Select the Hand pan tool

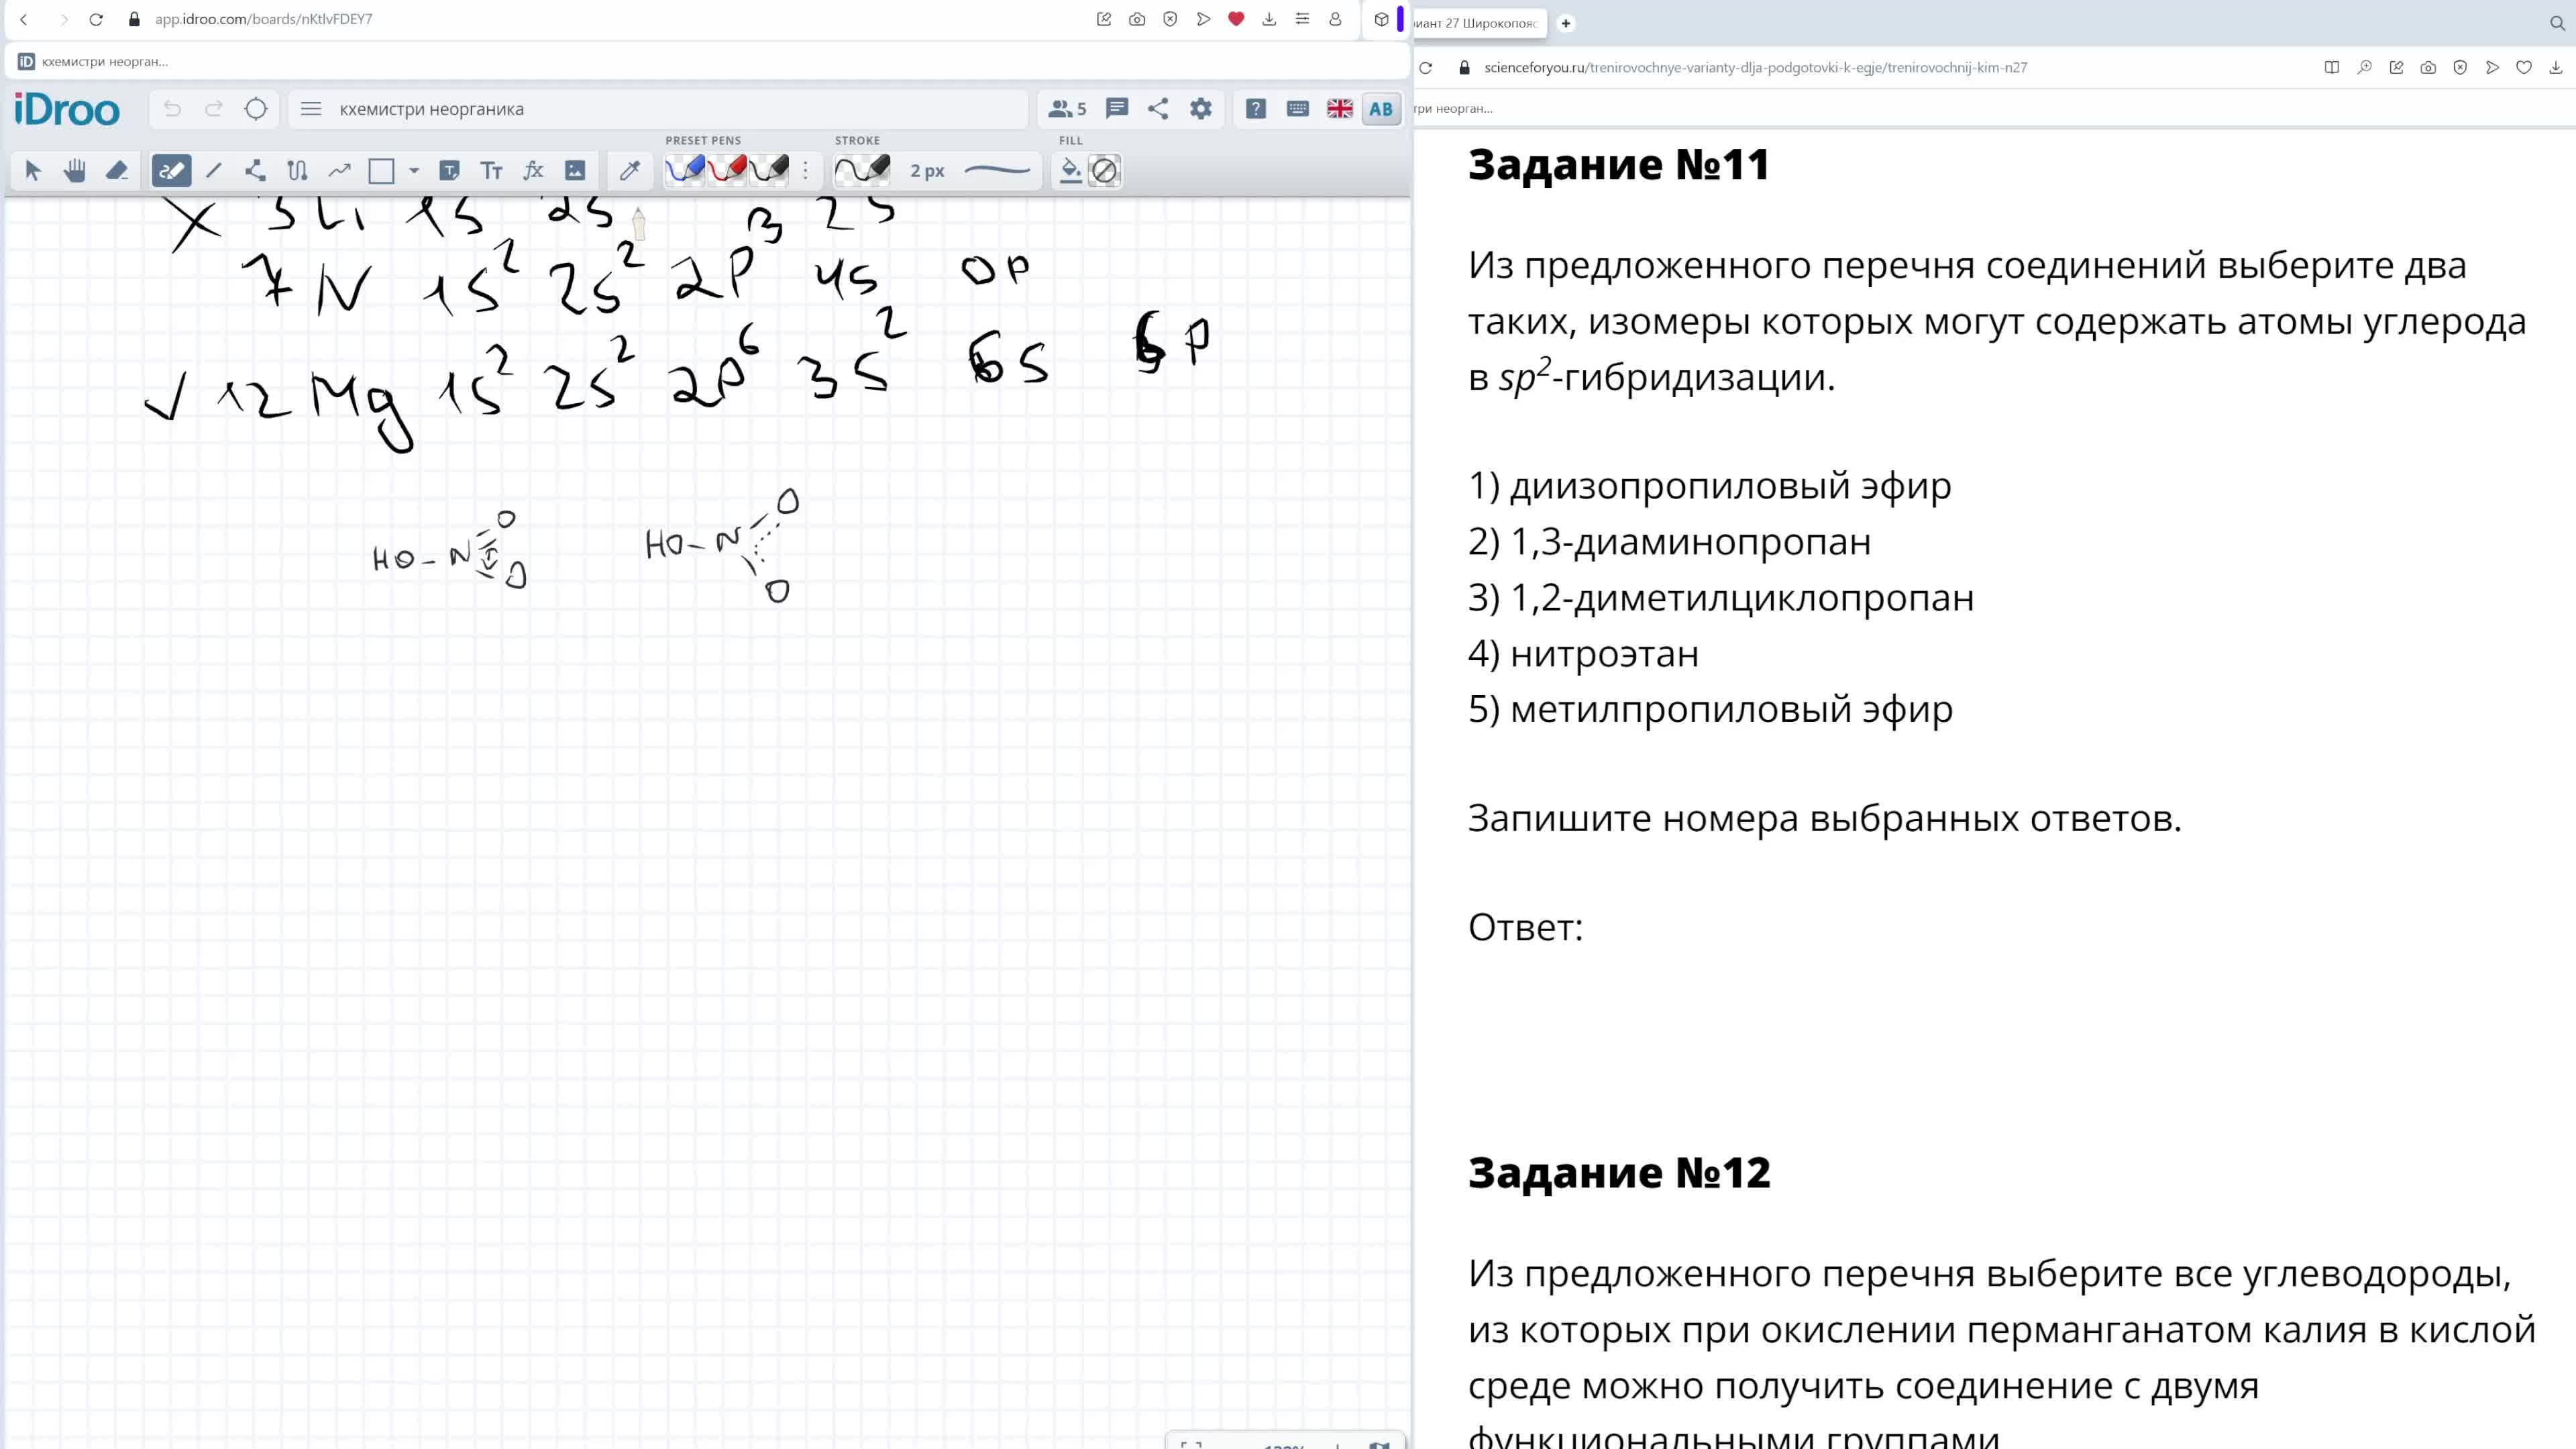(75, 170)
